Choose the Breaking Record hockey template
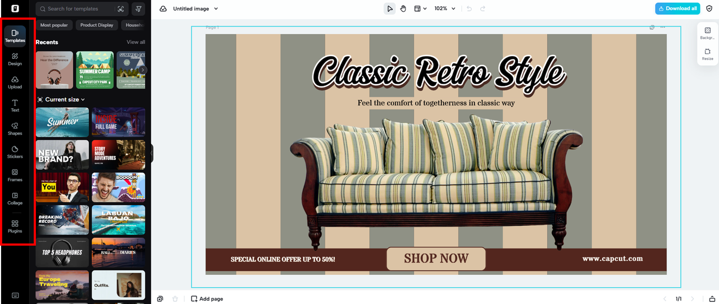719x304 pixels. pos(62,220)
